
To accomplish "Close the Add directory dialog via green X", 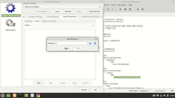I will (x=96, y=39).
